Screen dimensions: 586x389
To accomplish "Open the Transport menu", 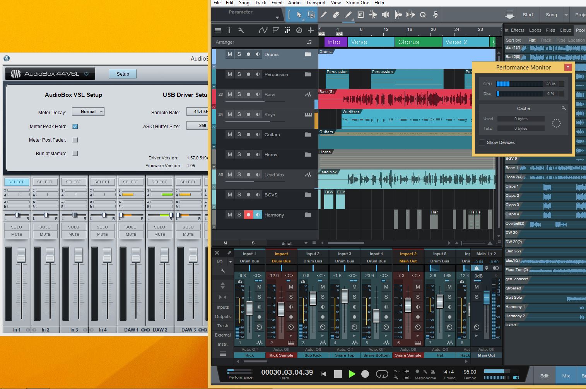I will point(316,3).
